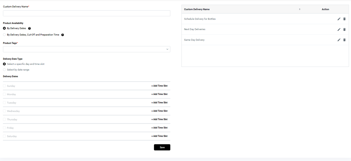This screenshot has width=351, height=161.
Task: Delete the Schedule Delivery for Bottles entry
Action: [344, 19]
